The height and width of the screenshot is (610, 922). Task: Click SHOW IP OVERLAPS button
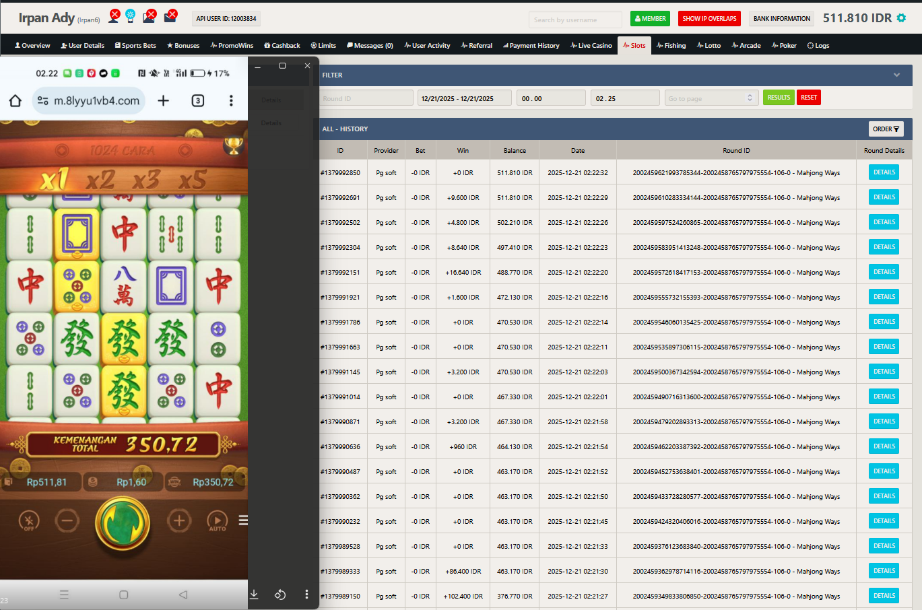[x=709, y=19]
